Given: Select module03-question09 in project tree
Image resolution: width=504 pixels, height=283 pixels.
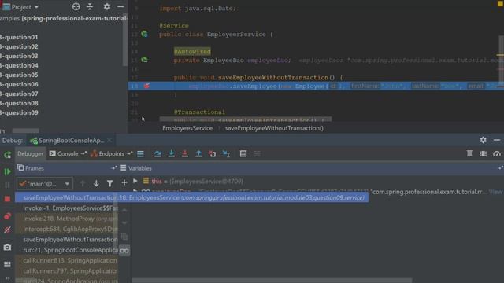Looking at the screenshot, I should (19, 112).
